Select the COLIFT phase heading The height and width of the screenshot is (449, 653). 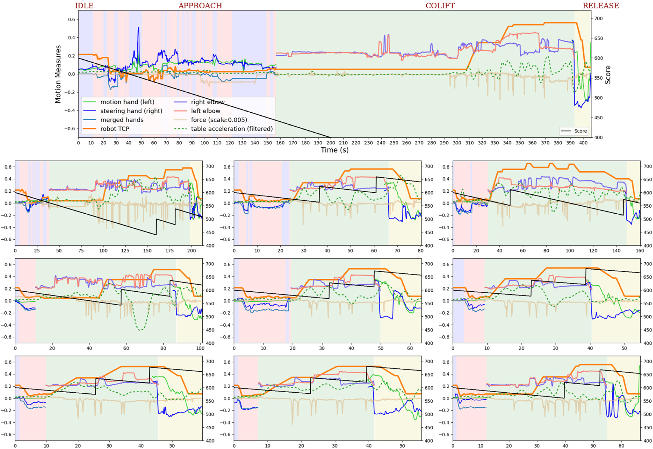[440, 6]
